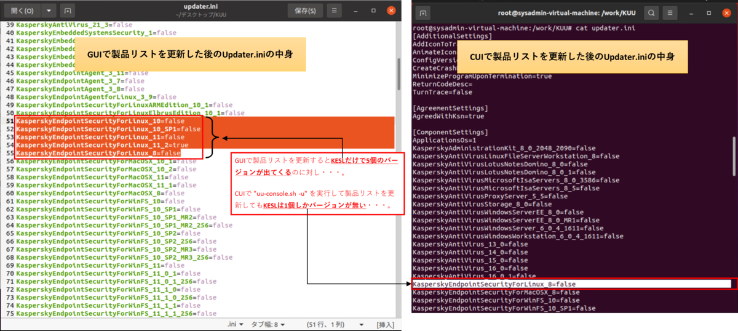
Task: Click line KasperskyEndpointAgentforLinux_3_9=false
Action: coord(96,96)
